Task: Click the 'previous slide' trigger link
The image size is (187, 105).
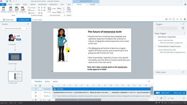Action: (171, 50)
